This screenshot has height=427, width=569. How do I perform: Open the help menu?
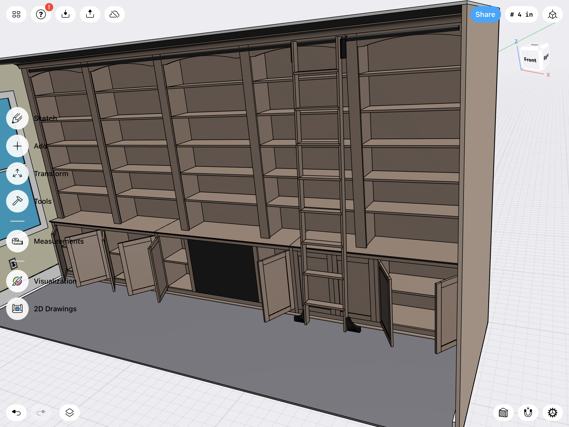(x=41, y=14)
